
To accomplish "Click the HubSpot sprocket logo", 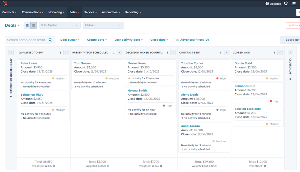I will point(5,4).
